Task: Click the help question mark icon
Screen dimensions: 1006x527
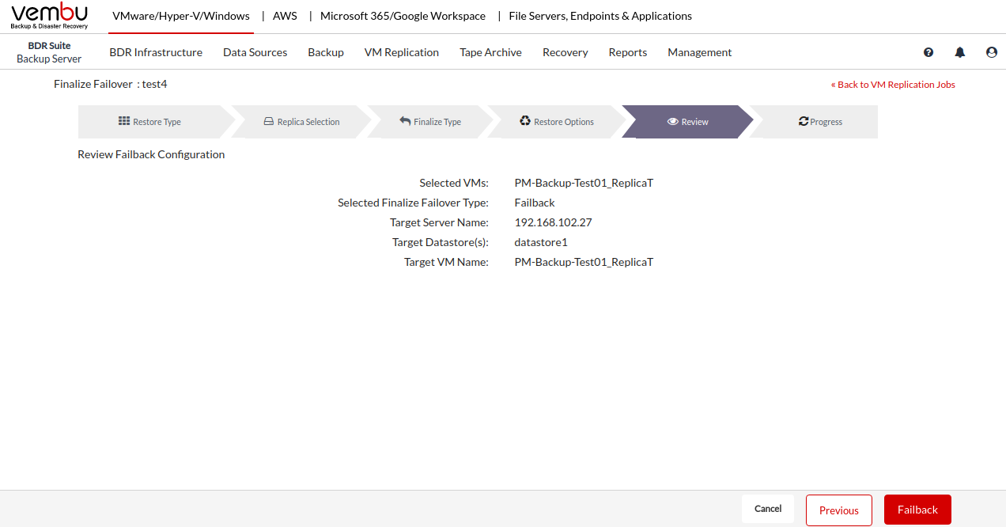Action: pyautogui.click(x=928, y=52)
